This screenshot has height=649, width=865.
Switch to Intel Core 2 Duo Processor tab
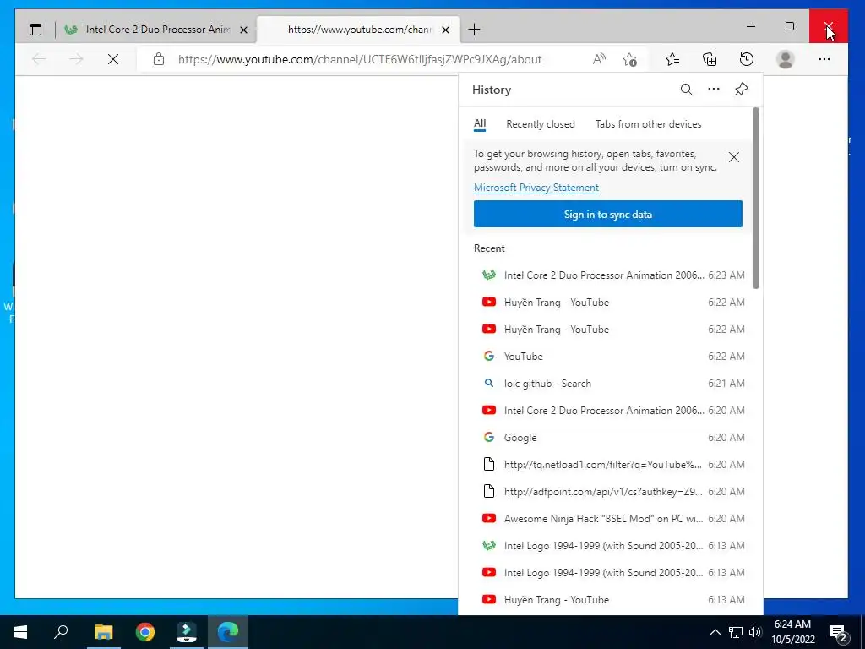point(156,30)
